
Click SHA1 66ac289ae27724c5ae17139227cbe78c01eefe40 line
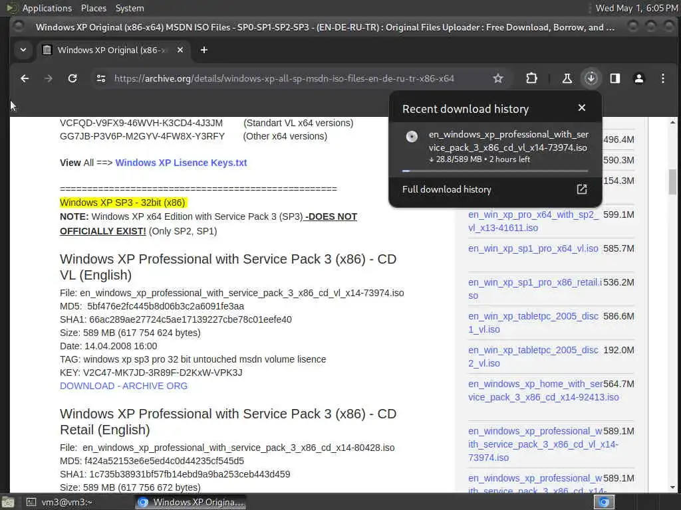pos(176,319)
